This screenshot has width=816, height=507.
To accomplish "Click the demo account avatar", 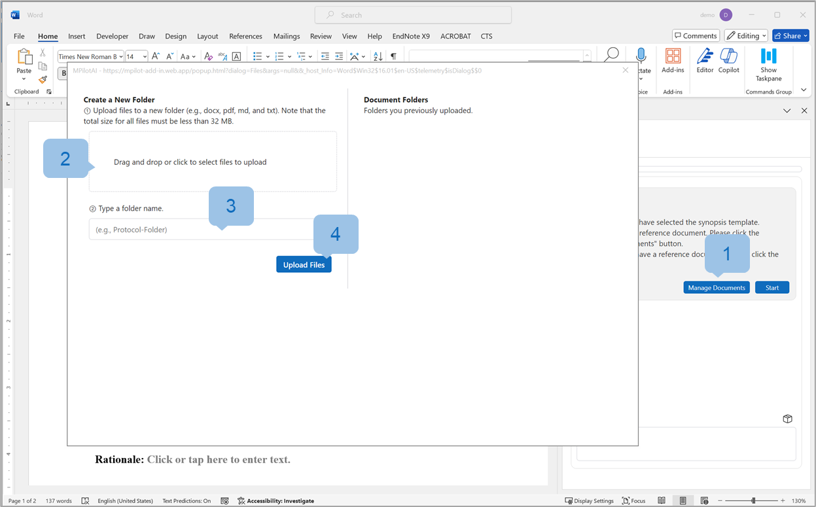I will click(725, 15).
